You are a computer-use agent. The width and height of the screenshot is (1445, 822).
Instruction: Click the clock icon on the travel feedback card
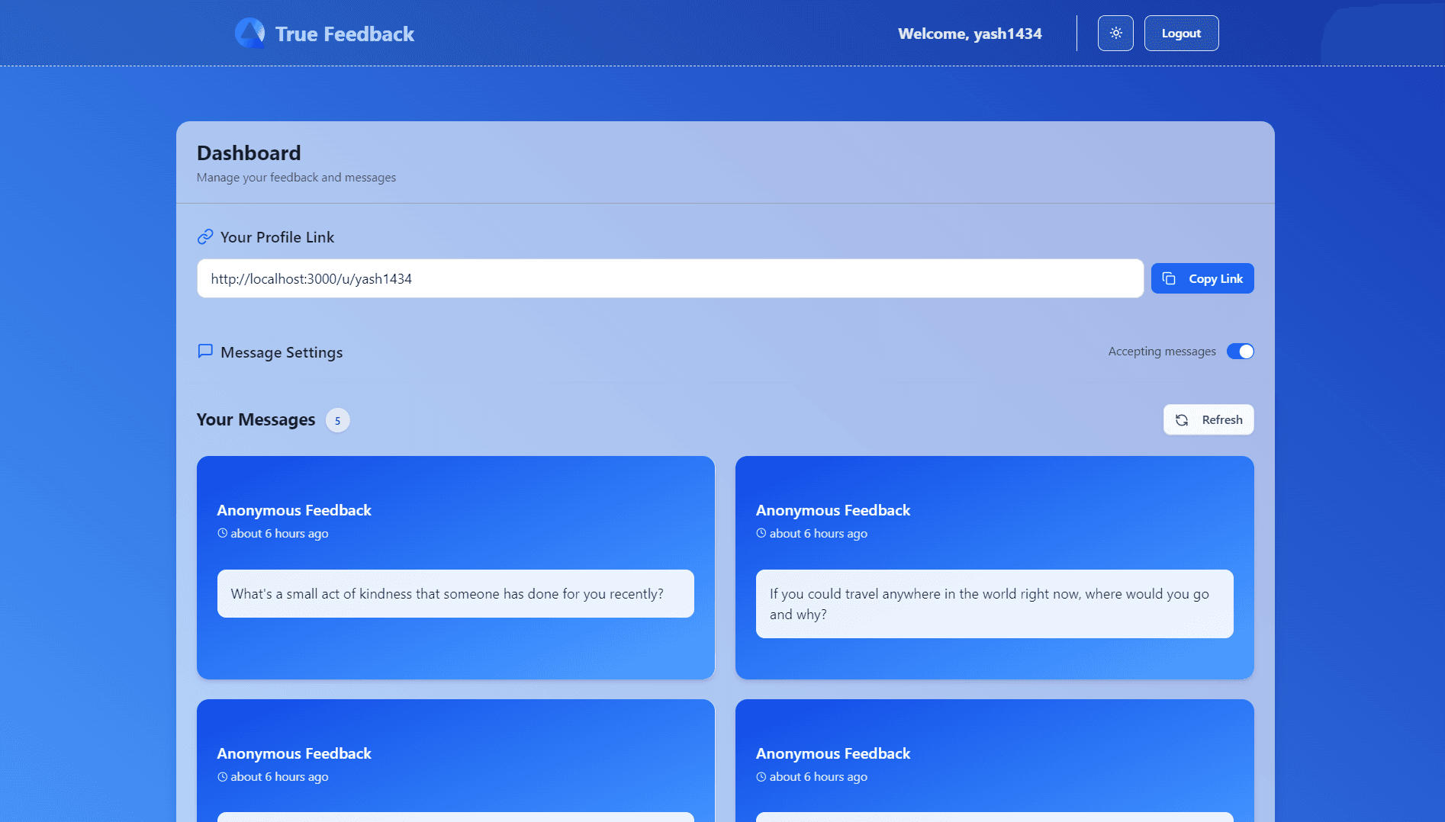coord(760,533)
